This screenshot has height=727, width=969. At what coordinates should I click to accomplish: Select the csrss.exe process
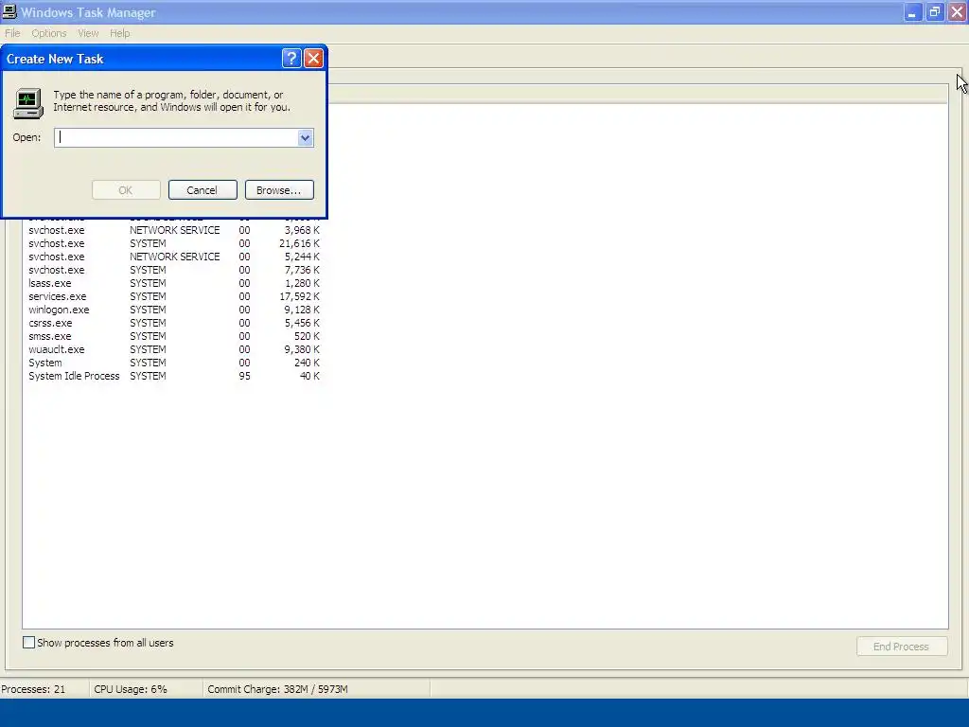(x=174, y=324)
